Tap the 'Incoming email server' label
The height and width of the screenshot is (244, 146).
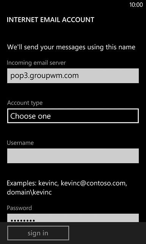pos(36,63)
